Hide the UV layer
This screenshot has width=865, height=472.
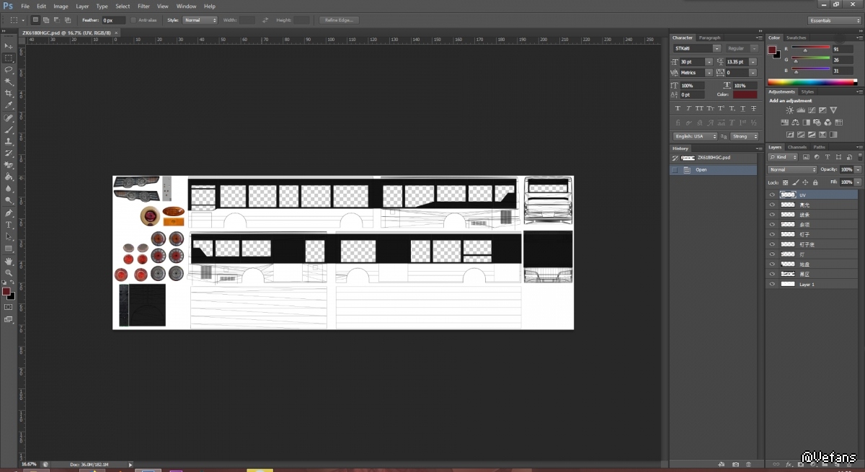tap(772, 195)
